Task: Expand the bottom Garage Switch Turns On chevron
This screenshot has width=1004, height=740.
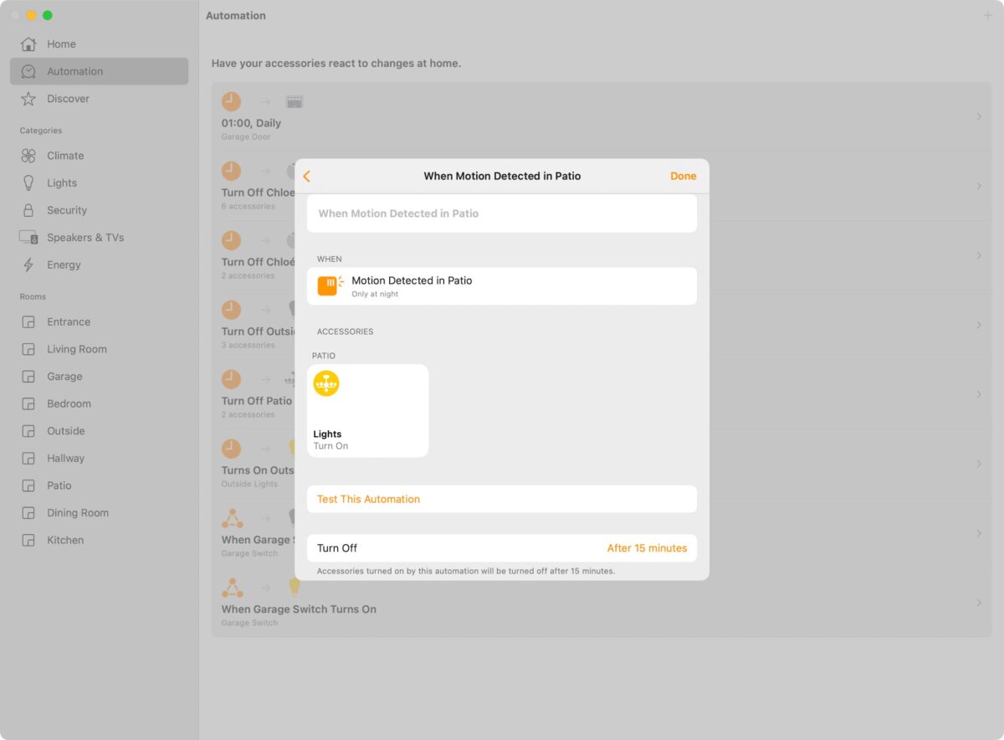Action: (979, 603)
